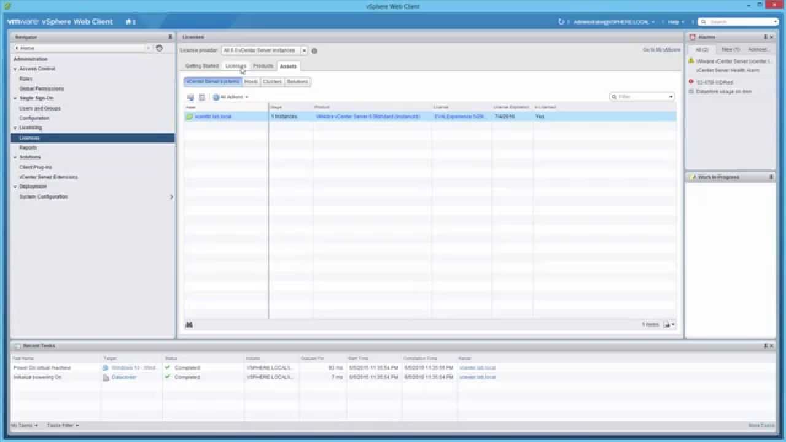Expand System Configuration arrow in Navigator
This screenshot has height=442, width=786.
(171, 196)
